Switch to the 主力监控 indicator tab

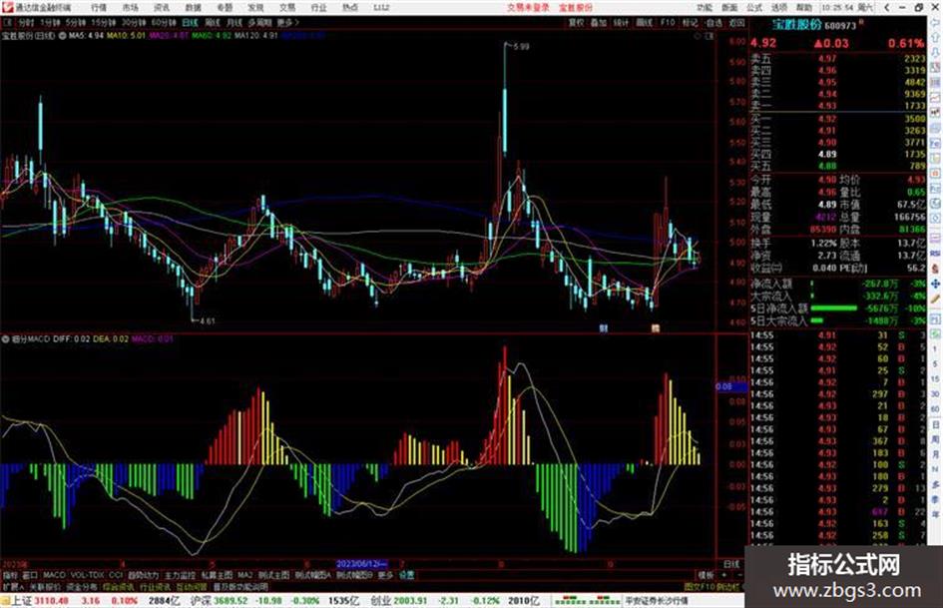tap(180, 575)
